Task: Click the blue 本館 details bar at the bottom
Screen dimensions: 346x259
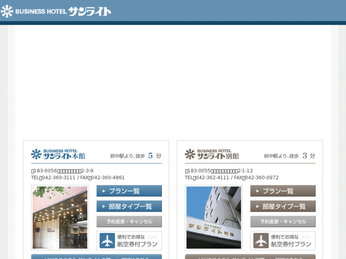Action: 97,257
